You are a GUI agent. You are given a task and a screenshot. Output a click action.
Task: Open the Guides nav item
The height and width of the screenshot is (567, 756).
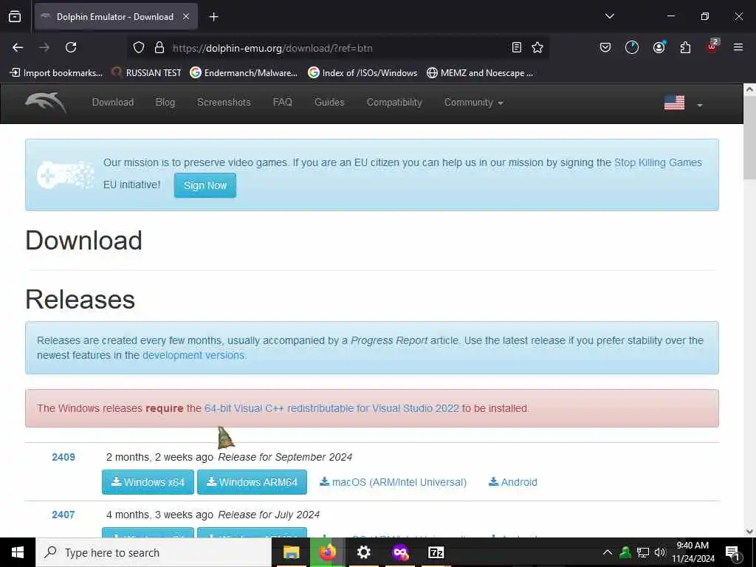(x=329, y=102)
